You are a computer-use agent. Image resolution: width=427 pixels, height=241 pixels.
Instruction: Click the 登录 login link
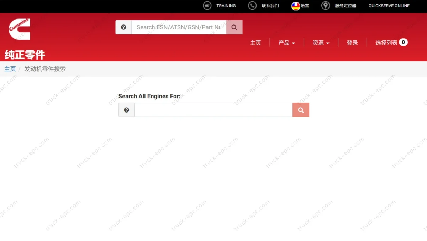[352, 43]
